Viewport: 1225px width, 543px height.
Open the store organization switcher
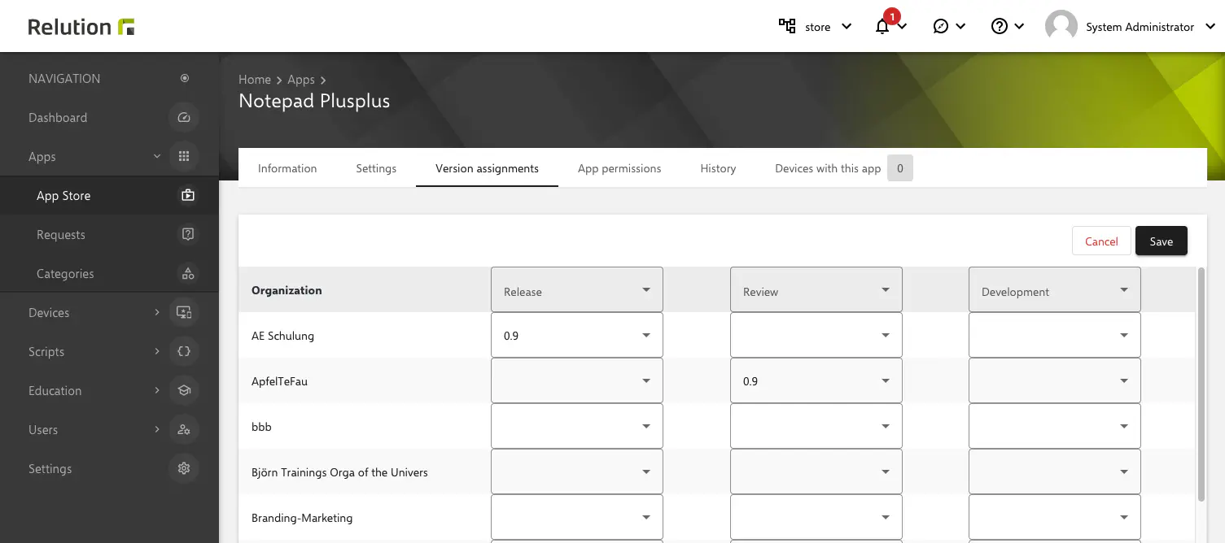tap(816, 27)
